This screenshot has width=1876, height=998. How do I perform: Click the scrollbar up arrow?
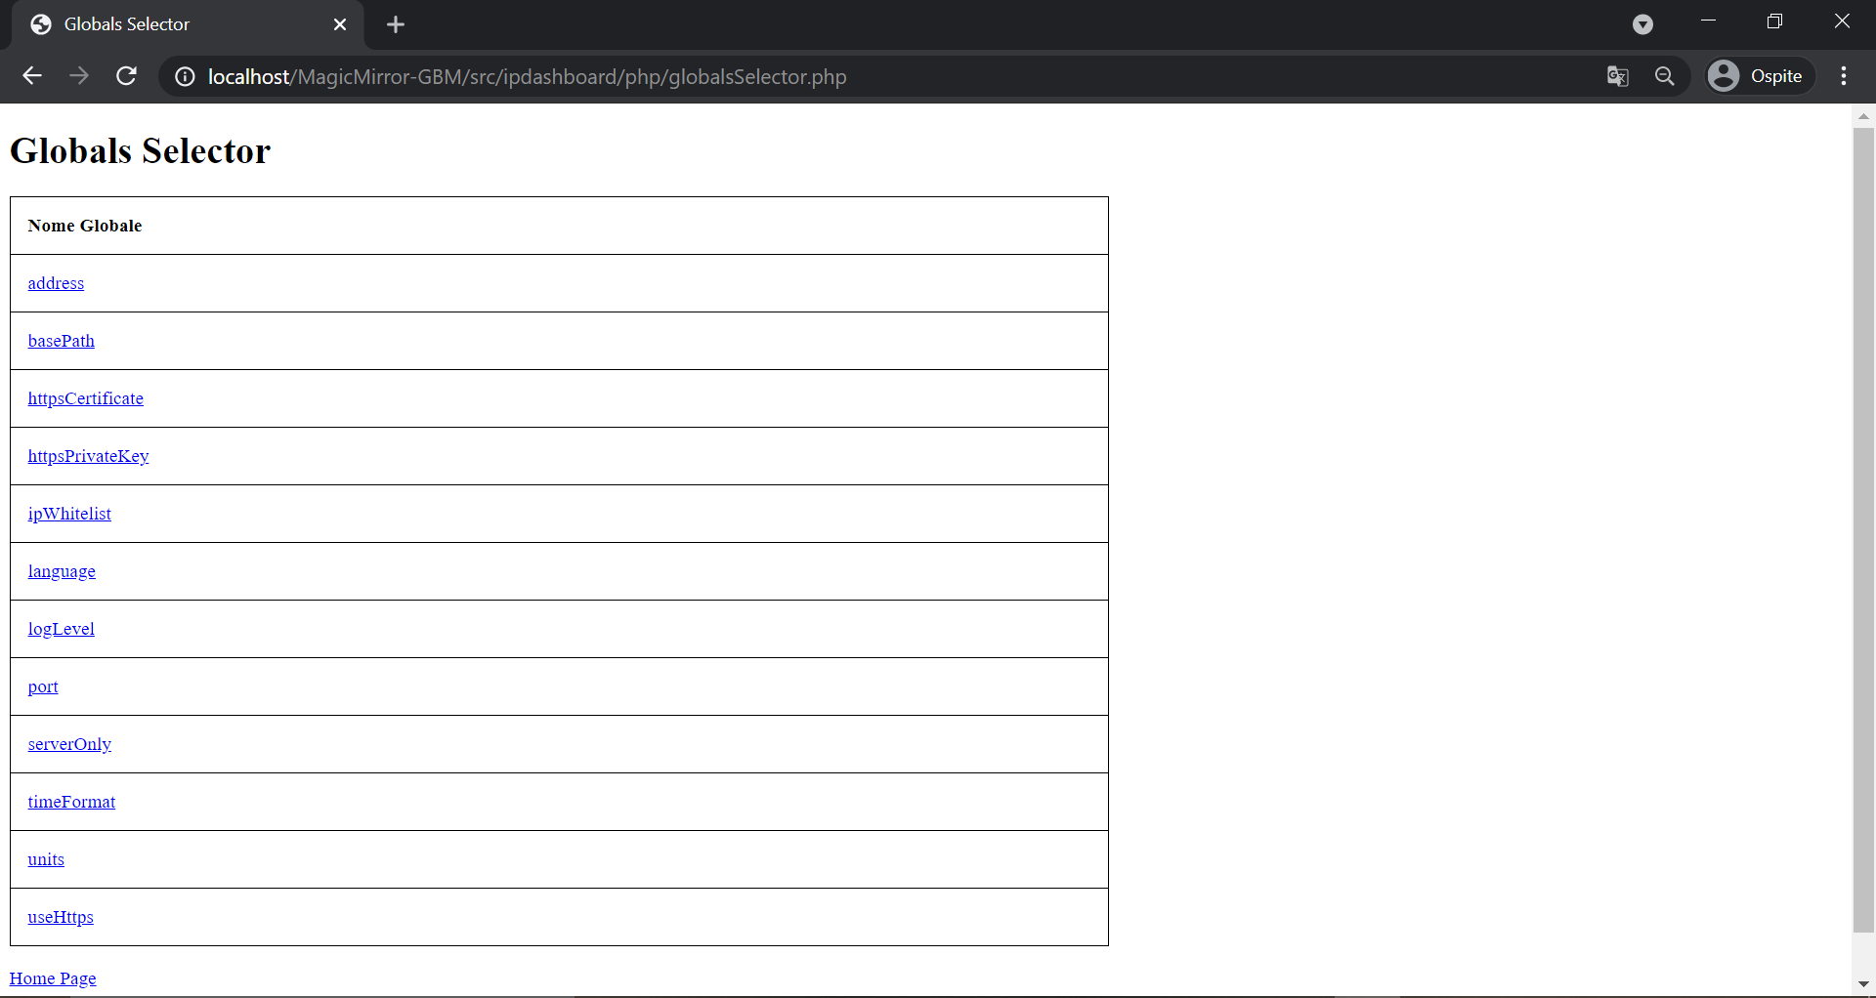[1863, 116]
